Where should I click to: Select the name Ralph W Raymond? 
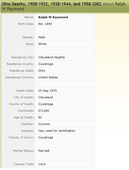tap(53, 17)
